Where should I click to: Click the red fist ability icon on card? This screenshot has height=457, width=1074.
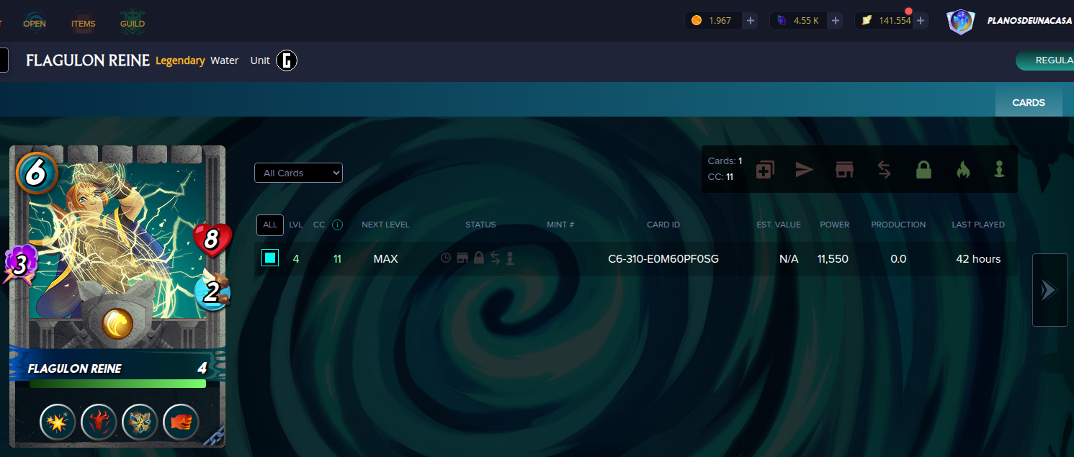[181, 422]
